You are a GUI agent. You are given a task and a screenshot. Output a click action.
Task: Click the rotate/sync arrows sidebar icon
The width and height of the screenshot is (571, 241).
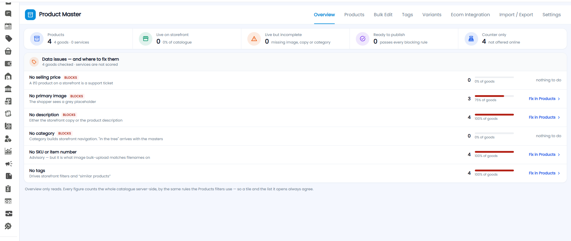click(x=8, y=113)
